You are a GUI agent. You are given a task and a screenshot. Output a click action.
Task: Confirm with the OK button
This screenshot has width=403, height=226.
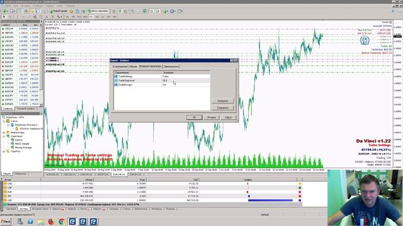[x=194, y=117]
